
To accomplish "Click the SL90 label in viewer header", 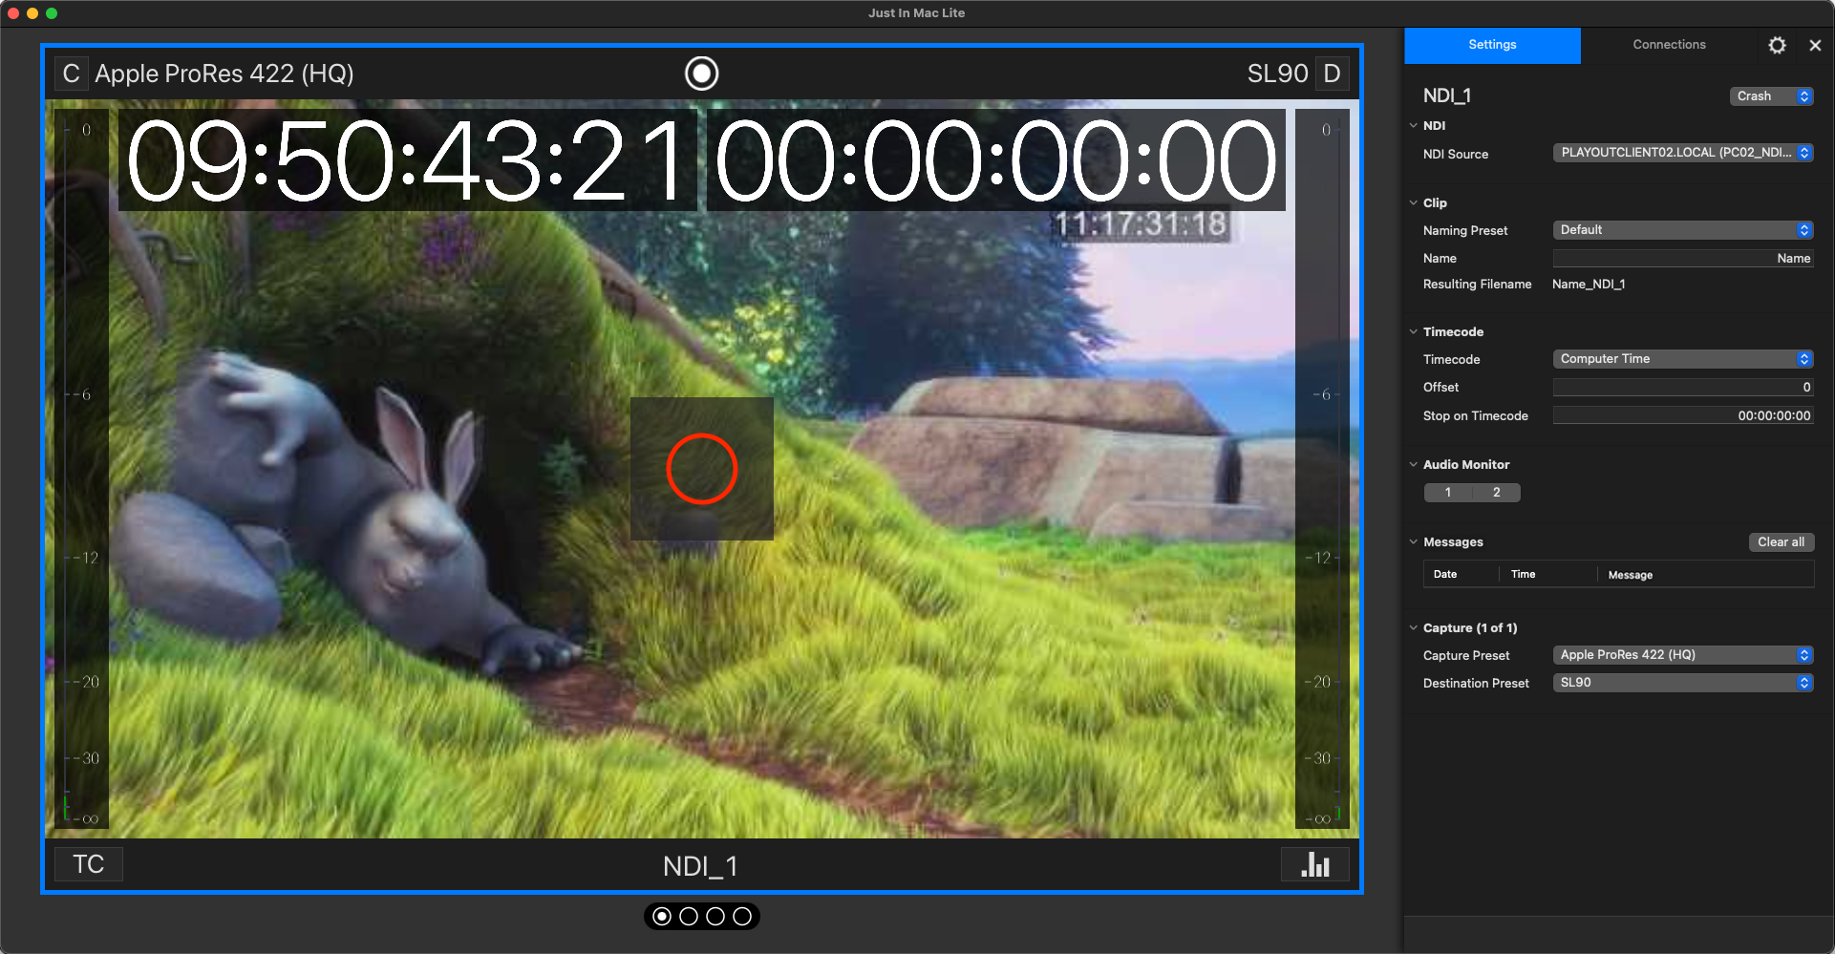I will click(1277, 74).
